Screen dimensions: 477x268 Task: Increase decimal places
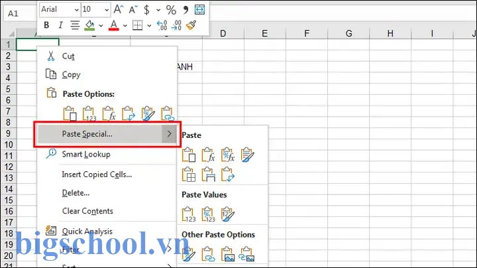pyautogui.click(x=162, y=25)
